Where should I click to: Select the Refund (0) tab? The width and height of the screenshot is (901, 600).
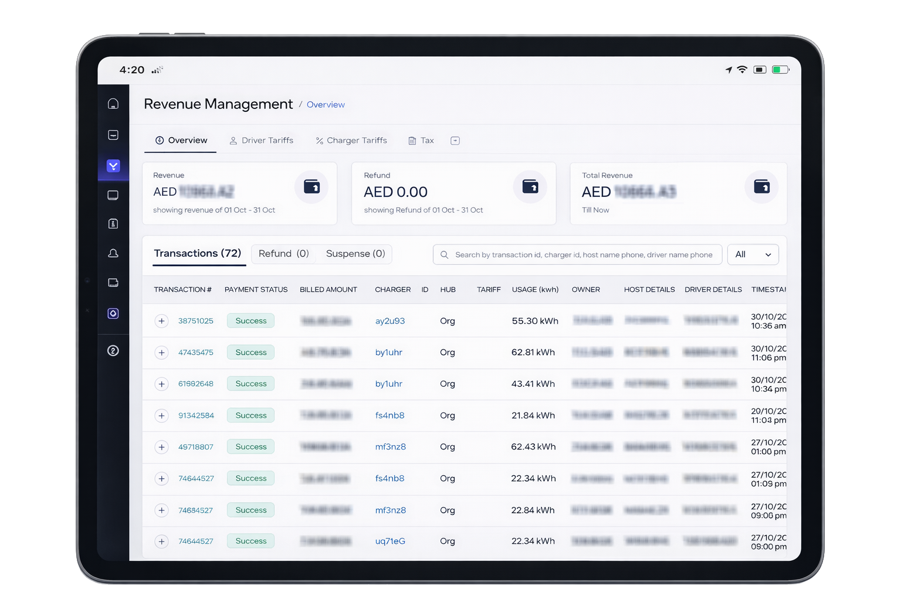(283, 254)
